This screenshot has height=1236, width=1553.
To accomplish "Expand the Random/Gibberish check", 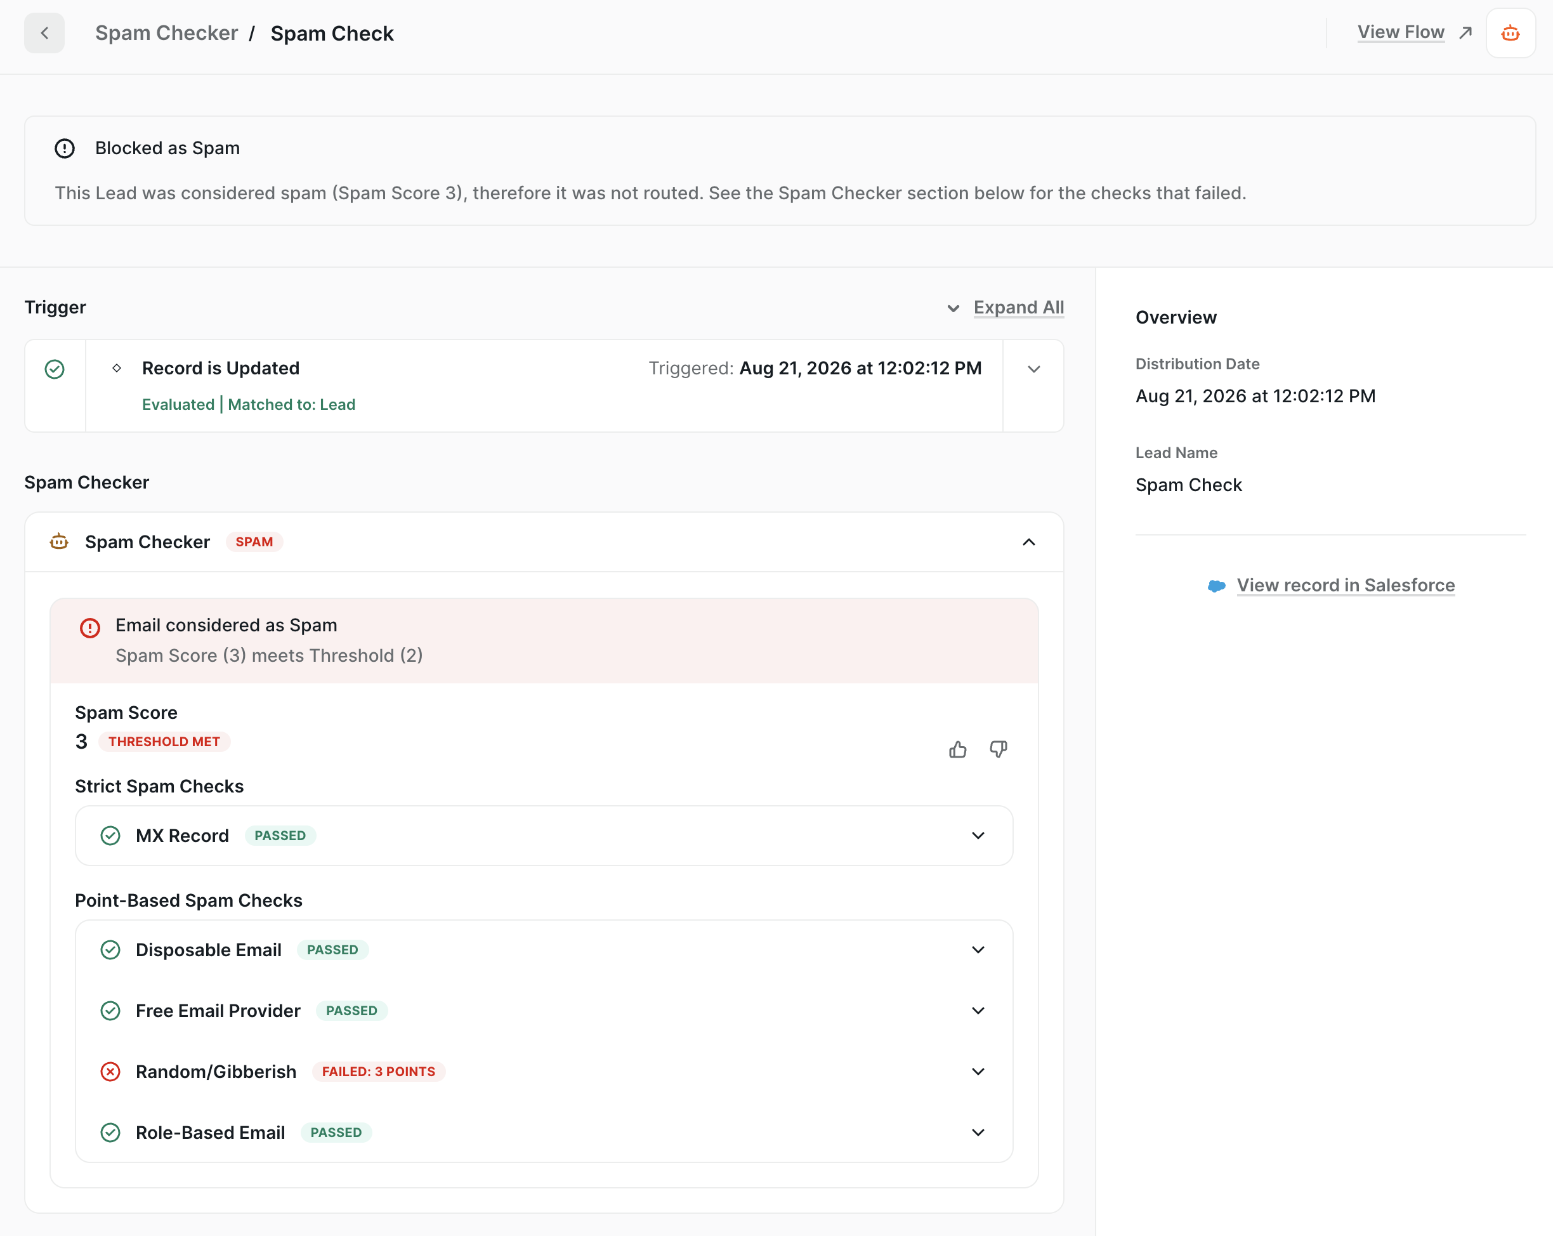I will (x=978, y=1072).
